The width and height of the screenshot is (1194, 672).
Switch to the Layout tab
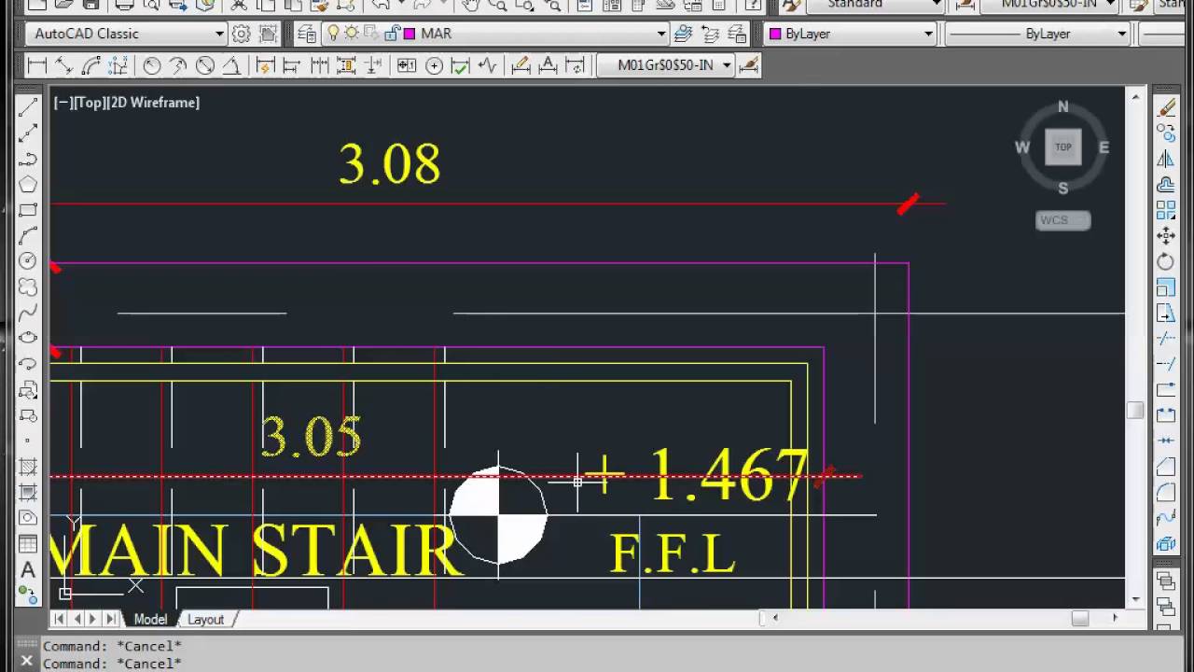click(205, 619)
